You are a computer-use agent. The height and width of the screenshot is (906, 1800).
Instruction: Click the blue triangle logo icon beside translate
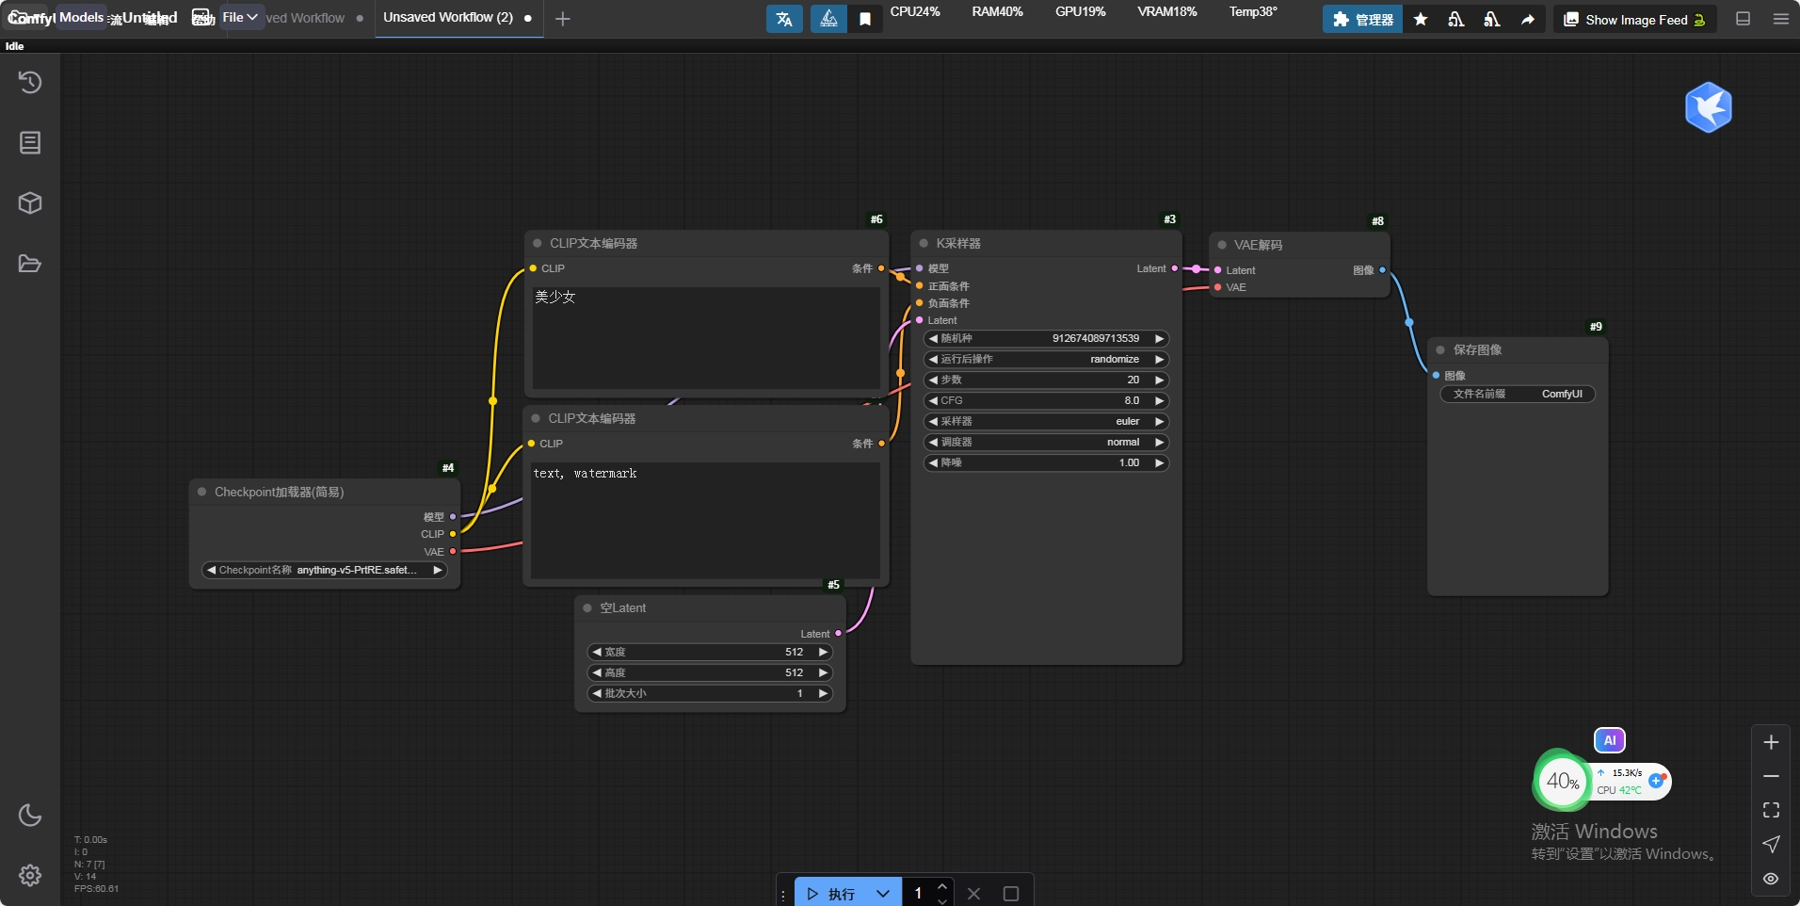(x=828, y=19)
